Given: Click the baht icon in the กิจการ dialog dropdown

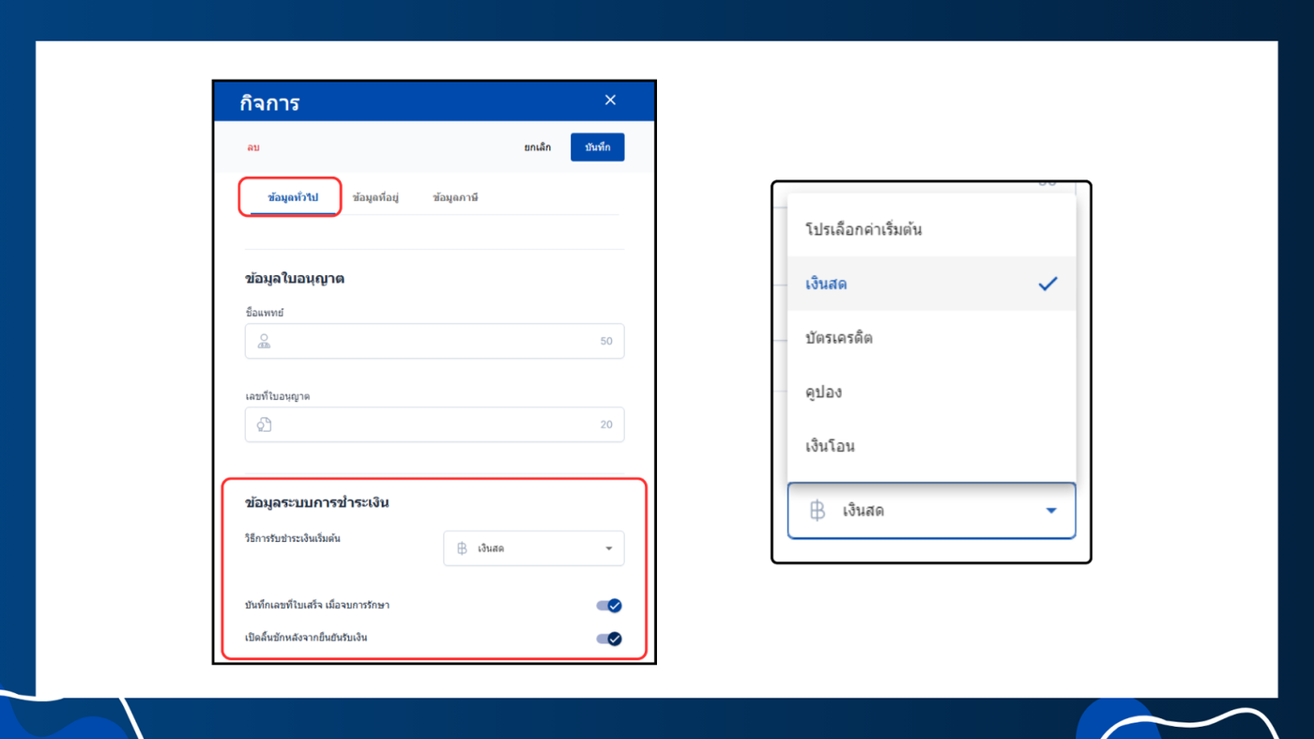Looking at the screenshot, I should click(x=462, y=548).
